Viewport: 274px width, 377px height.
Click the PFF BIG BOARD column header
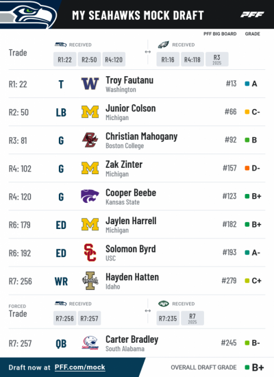[x=220, y=34]
